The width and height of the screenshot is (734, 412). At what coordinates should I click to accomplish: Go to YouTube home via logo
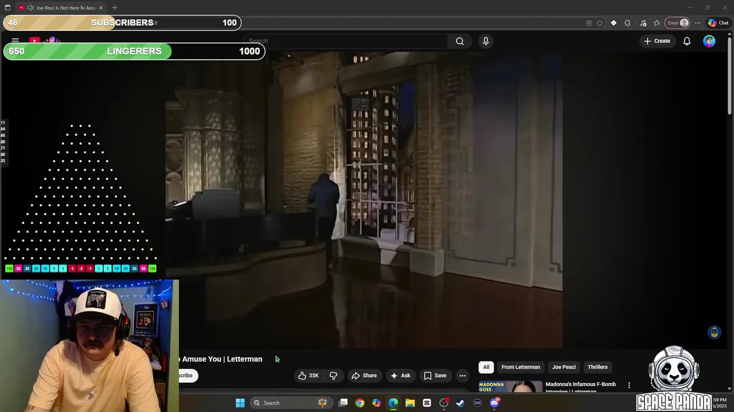click(45, 40)
